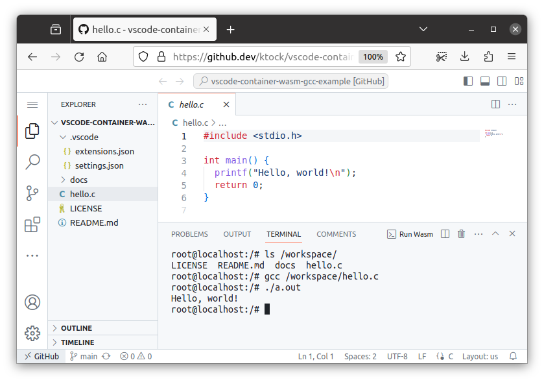Viewport: 544px width, 382px height.
Task: Open the Search view in the activity bar
Action: [32, 162]
